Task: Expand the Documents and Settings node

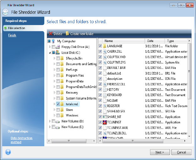Action: pos(54,64)
